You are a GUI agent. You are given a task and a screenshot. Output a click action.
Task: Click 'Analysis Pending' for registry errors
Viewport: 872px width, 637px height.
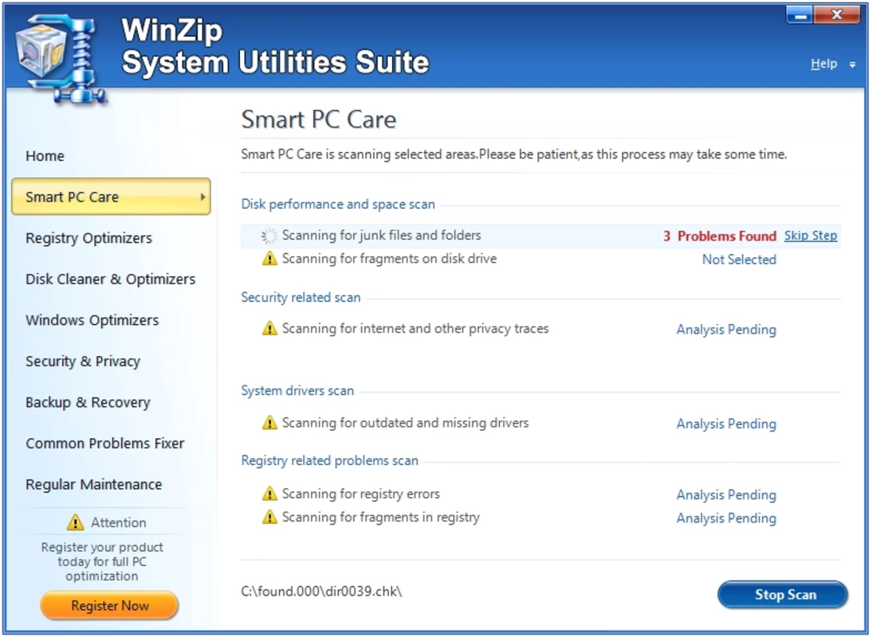[726, 494]
